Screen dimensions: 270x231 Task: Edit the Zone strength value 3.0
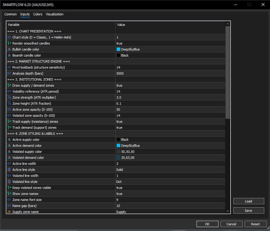[x=170, y=97]
